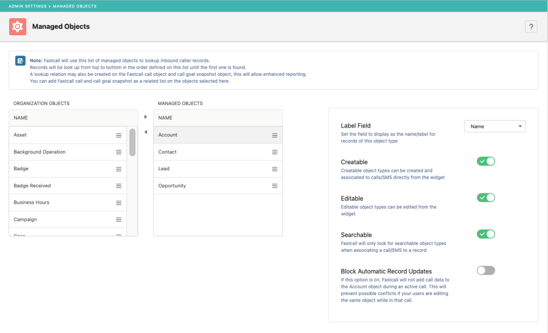Viewport: 548px width, 333px height.
Task: Click the note icon in the info box
Action: tap(20, 61)
